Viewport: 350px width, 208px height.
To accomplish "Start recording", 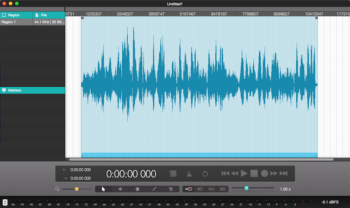I will (x=265, y=173).
